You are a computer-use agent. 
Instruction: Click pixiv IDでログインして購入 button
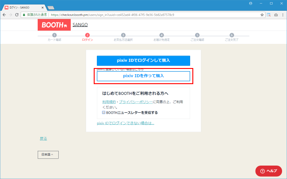[143, 61]
